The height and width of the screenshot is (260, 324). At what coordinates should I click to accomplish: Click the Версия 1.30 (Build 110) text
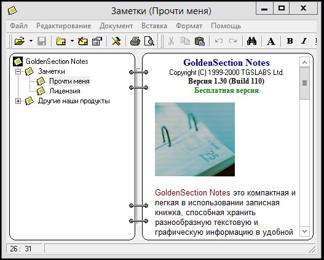pyautogui.click(x=226, y=81)
